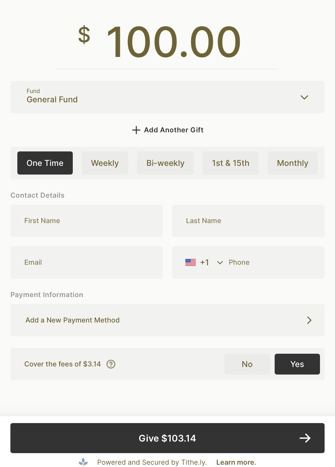Click the Tithe.ly leaf logo icon
Screen dimensions: 335x467
pyautogui.click(x=83, y=462)
